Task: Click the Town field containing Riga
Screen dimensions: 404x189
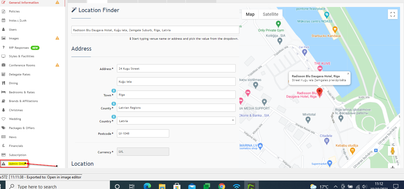Action: point(176,94)
